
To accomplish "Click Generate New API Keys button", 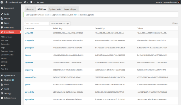I will click(60, 23).
